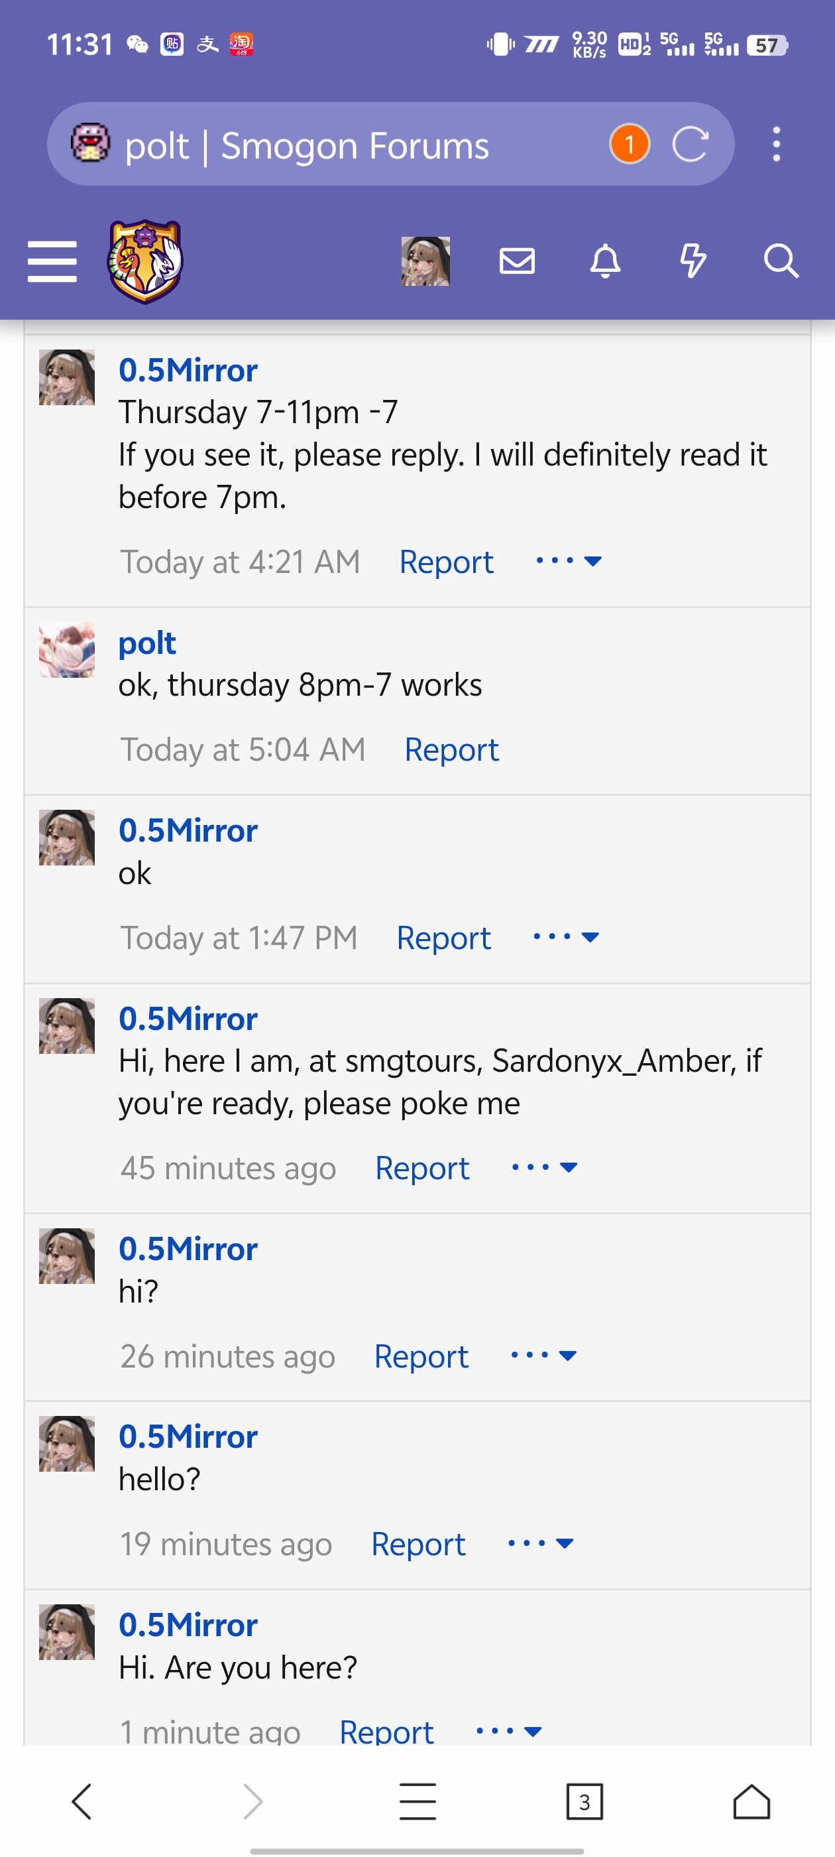835x1857 pixels.
Task: Report the 45 minutes ago comment
Action: point(422,1168)
